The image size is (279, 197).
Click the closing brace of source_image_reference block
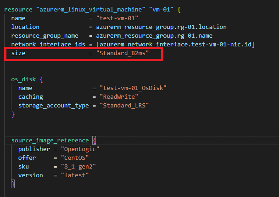pos(13,184)
